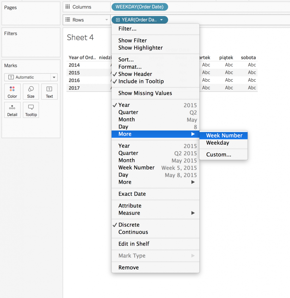This screenshot has height=298, width=290.
Task: Open the Filter... dialog
Action: pos(127,29)
